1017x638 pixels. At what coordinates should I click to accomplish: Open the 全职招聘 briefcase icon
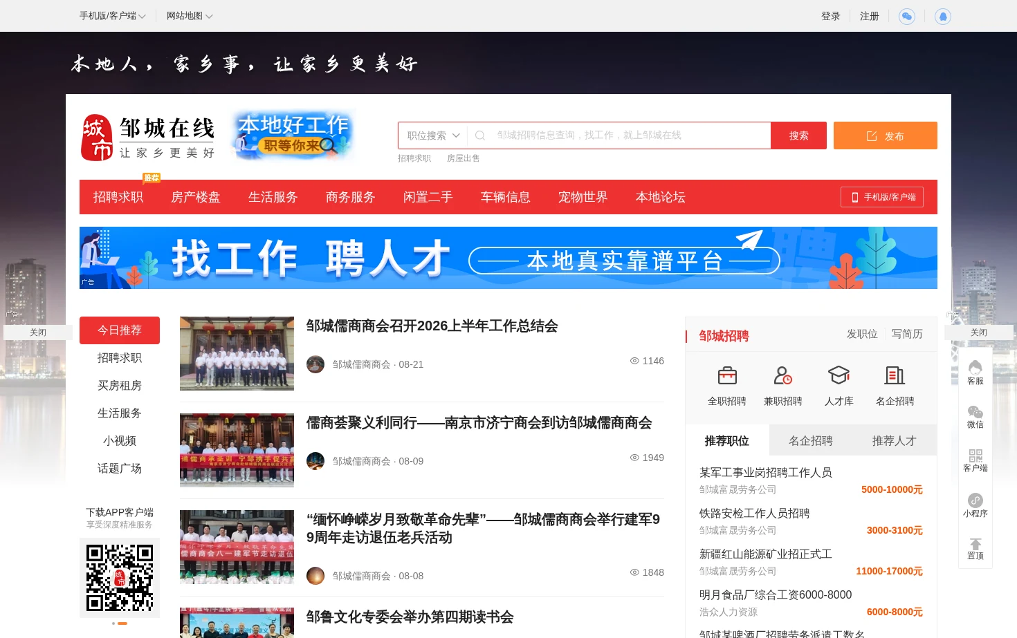point(727,375)
